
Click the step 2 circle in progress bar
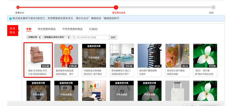point(116,7)
